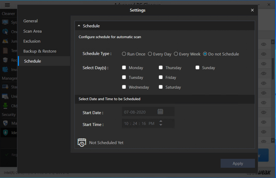Check the Sunday checkbox
Viewport: 276px width, 178px height.
pyautogui.click(x=197, y=68)
